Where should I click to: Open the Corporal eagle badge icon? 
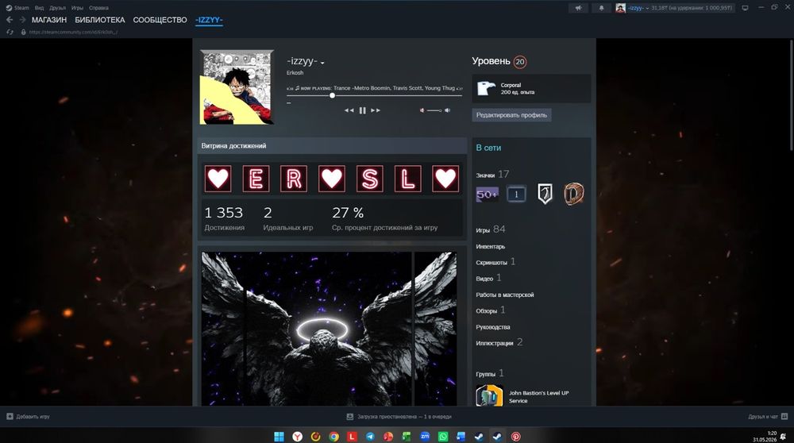pyautogui.click(x=486, y=89)
